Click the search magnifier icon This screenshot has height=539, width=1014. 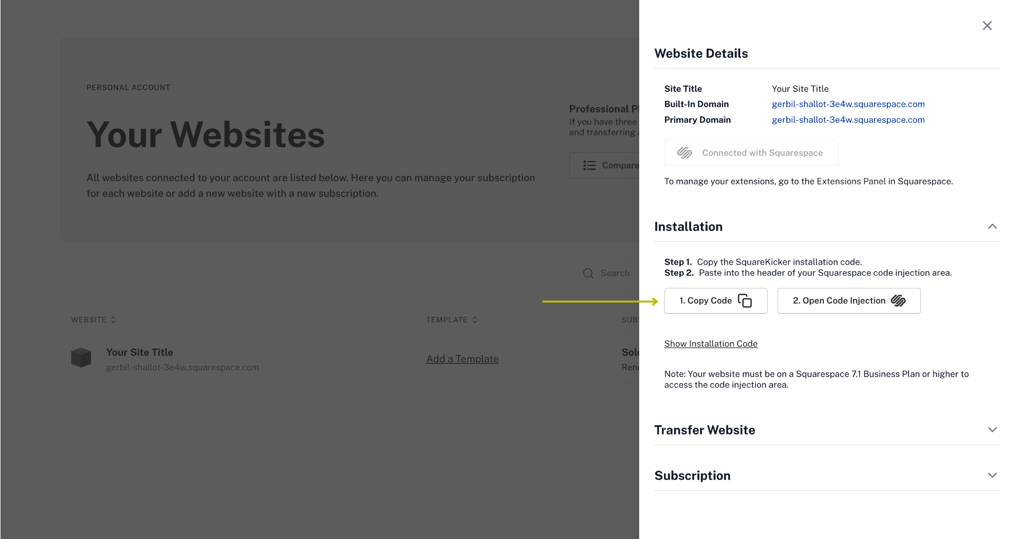pyautogui.click(x=588, y=273)
